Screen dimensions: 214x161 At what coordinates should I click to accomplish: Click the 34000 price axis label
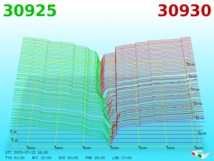(x=199, y=148)
